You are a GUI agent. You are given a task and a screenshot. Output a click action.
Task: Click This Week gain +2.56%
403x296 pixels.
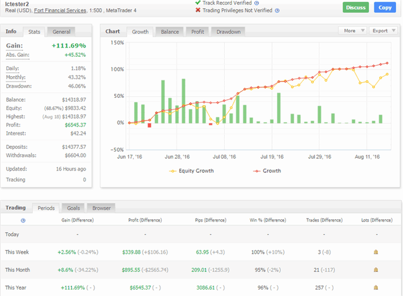(67, 252)
